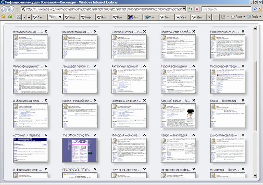Click the М-теория — Википедия title
Screen dimensions: 263x185
pyautogui.click(x=126, y=135)
